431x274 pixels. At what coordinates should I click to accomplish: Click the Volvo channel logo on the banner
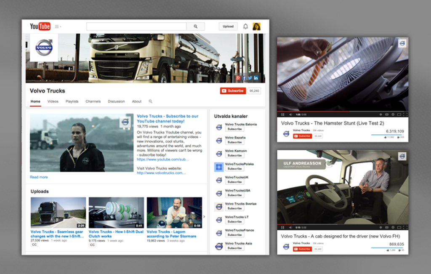tap(44, 48)
